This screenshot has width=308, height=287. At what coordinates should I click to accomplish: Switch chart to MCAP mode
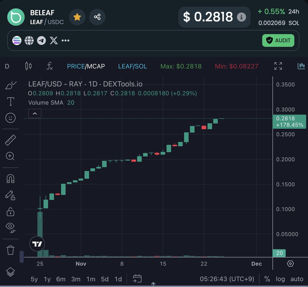(96, 66)
